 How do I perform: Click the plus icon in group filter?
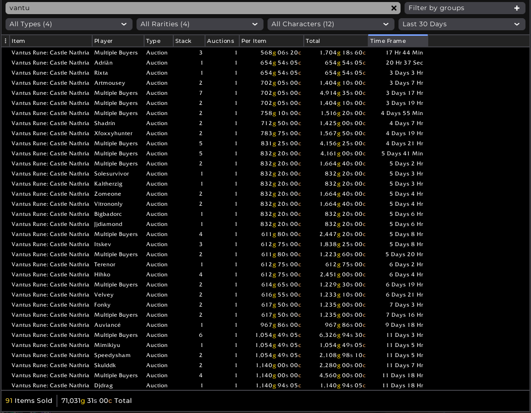(x=516, y=8)
